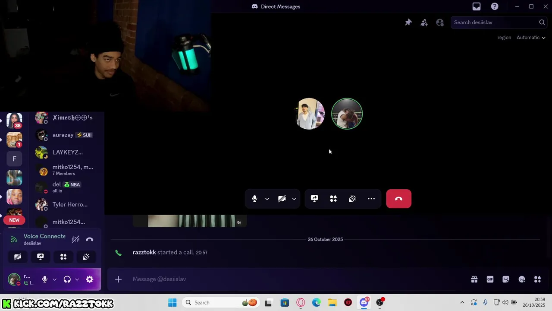Start an activity from call controls
Screen dimensions: 552x311
pos(333,199)
